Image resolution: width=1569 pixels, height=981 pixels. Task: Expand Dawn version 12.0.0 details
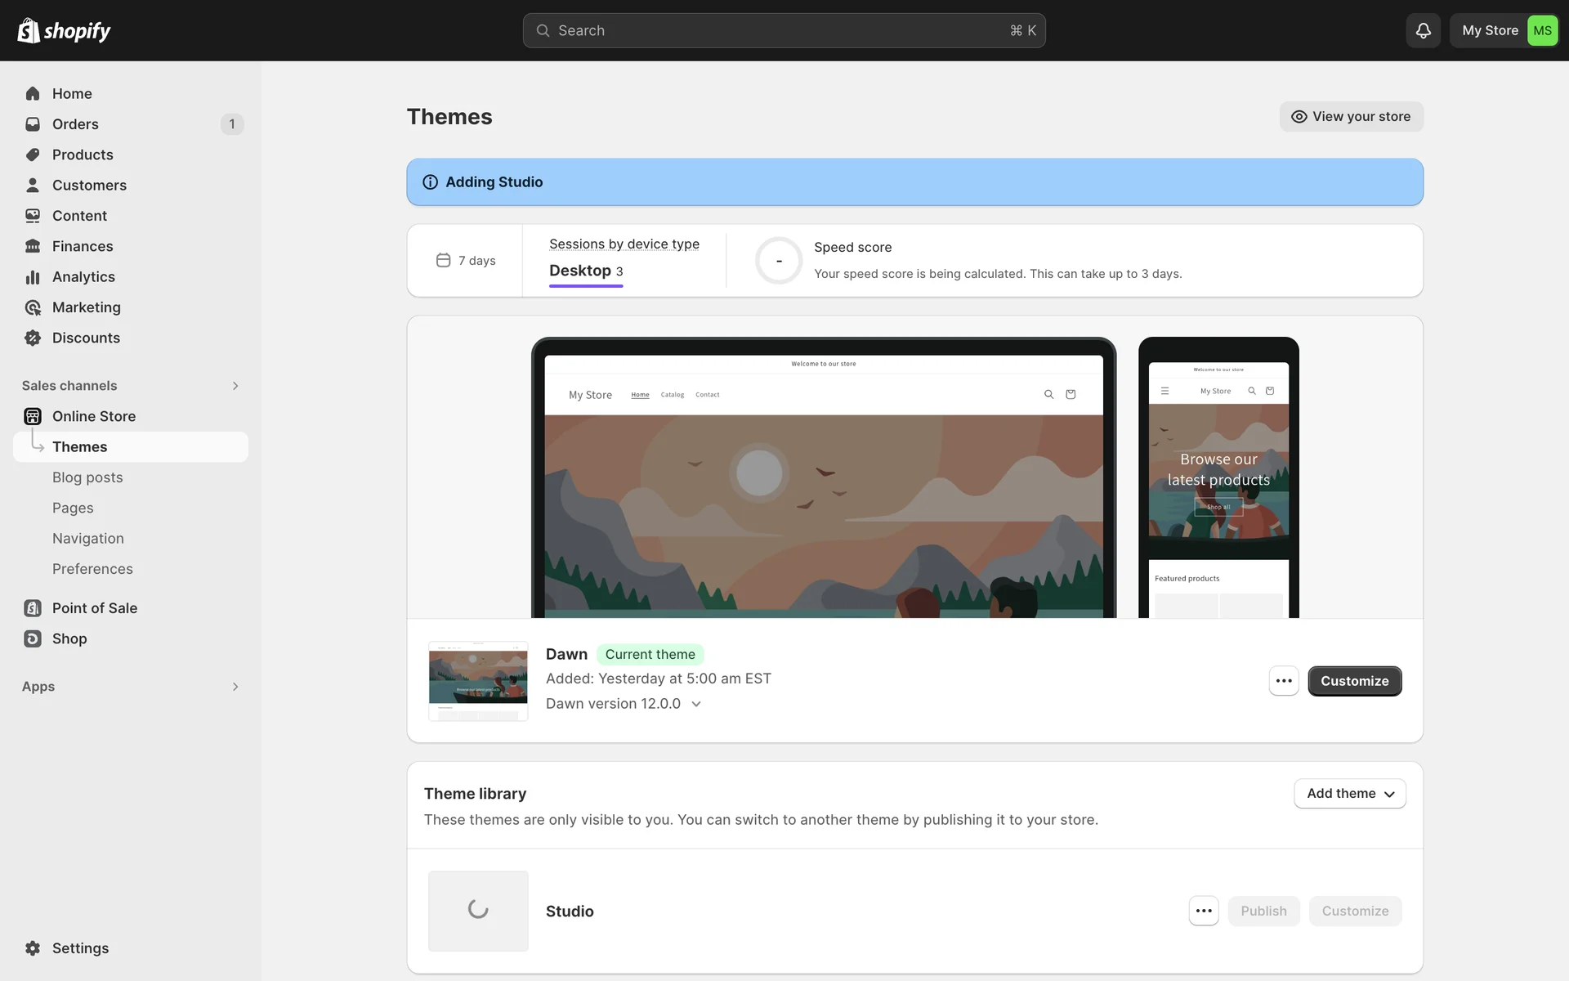click(696, 704)
